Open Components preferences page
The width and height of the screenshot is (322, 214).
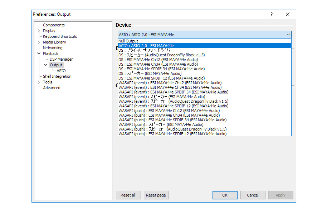pos(54,25)
